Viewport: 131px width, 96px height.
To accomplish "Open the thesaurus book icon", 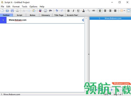I will [x=45, y=11].
